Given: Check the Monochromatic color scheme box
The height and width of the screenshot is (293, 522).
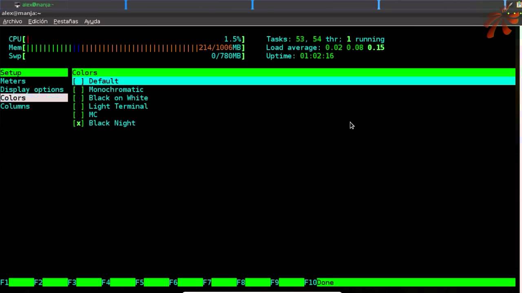Looking at the screenshot, I should [78, 90].
